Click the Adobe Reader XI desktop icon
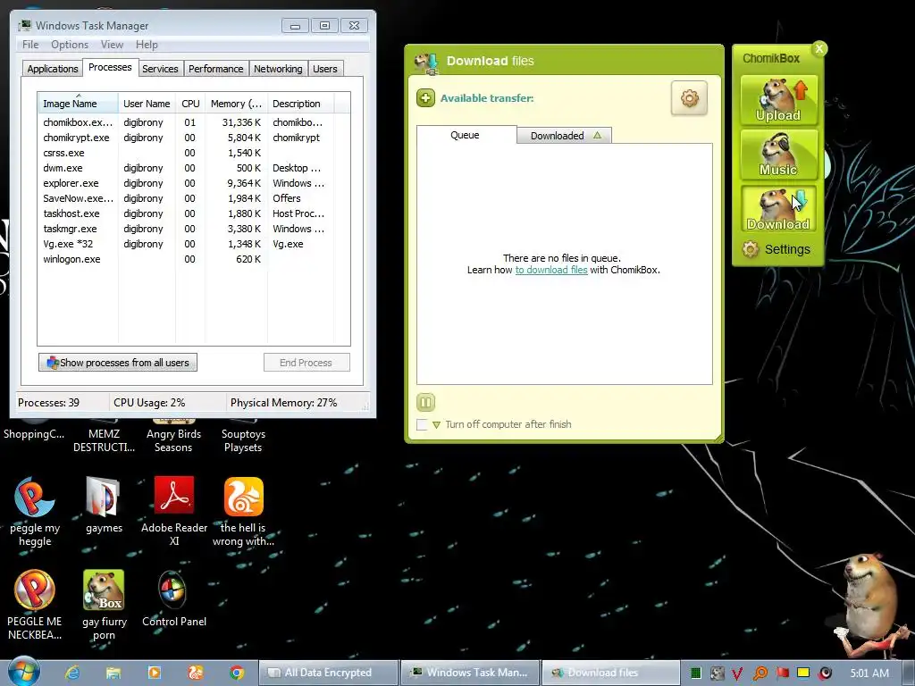The width and height of the screenshot is (915, 686). click(x=174, y=510)
